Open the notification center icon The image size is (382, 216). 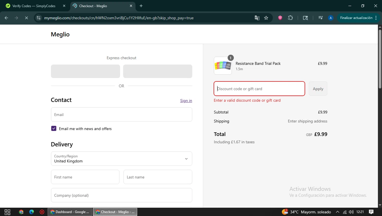coord(371,212)
